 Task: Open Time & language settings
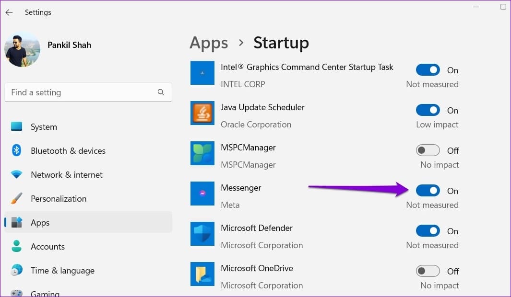tap(62, 271)
